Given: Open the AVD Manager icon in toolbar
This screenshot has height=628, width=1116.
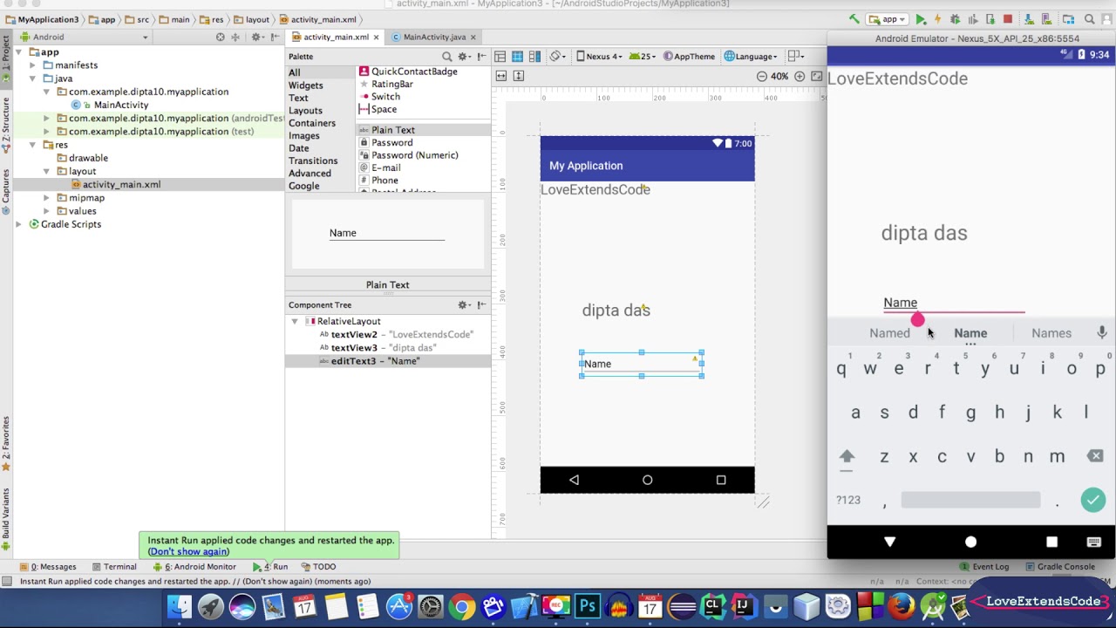Looking at the screenshot, I should (1046, 19).
